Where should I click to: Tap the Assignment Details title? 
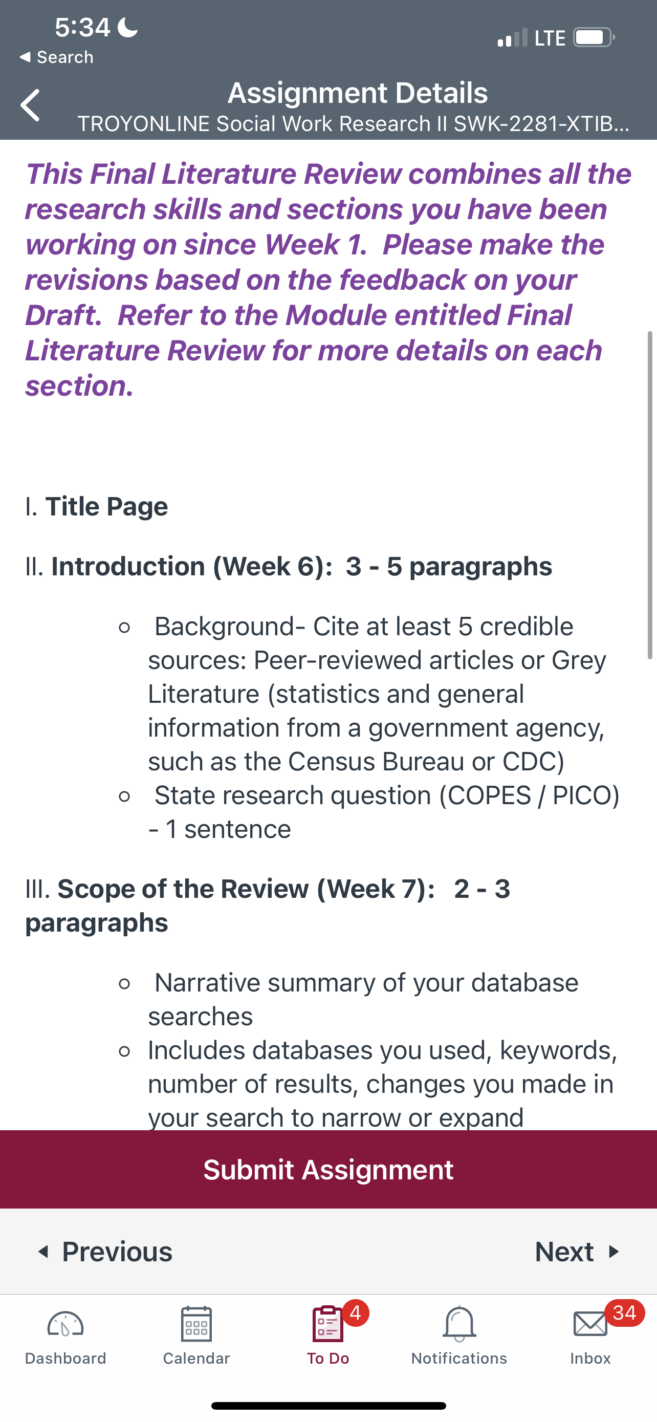358,93
